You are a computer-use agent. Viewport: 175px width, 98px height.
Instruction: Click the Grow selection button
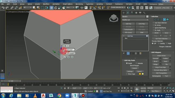click(166, 33)
